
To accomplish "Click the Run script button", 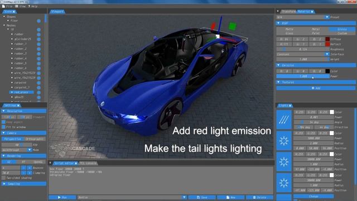I will (x=62, y=197).
